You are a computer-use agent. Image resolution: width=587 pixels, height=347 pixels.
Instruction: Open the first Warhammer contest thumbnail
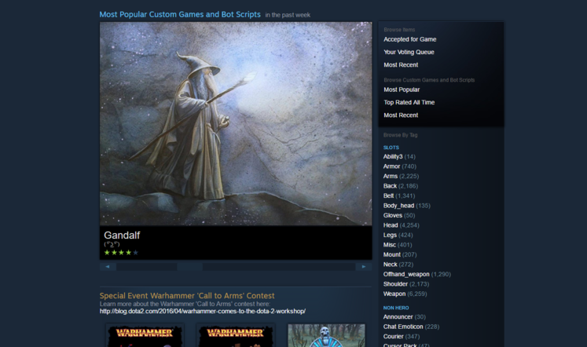pyautogui.click(x=145, y=335)
